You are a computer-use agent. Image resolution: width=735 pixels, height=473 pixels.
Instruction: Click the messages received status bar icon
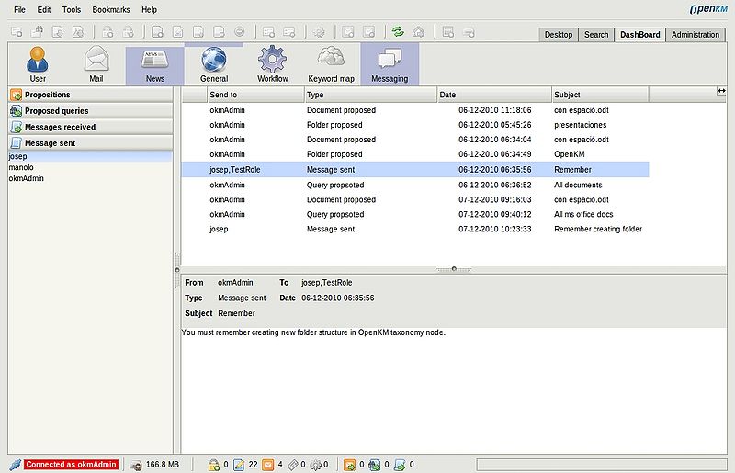point(400,465)
